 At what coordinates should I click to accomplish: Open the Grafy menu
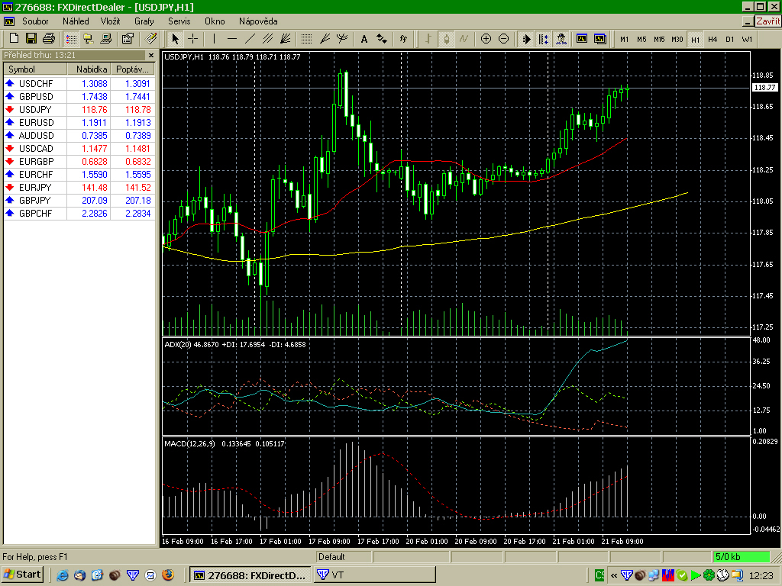click(x=144, y=21)
